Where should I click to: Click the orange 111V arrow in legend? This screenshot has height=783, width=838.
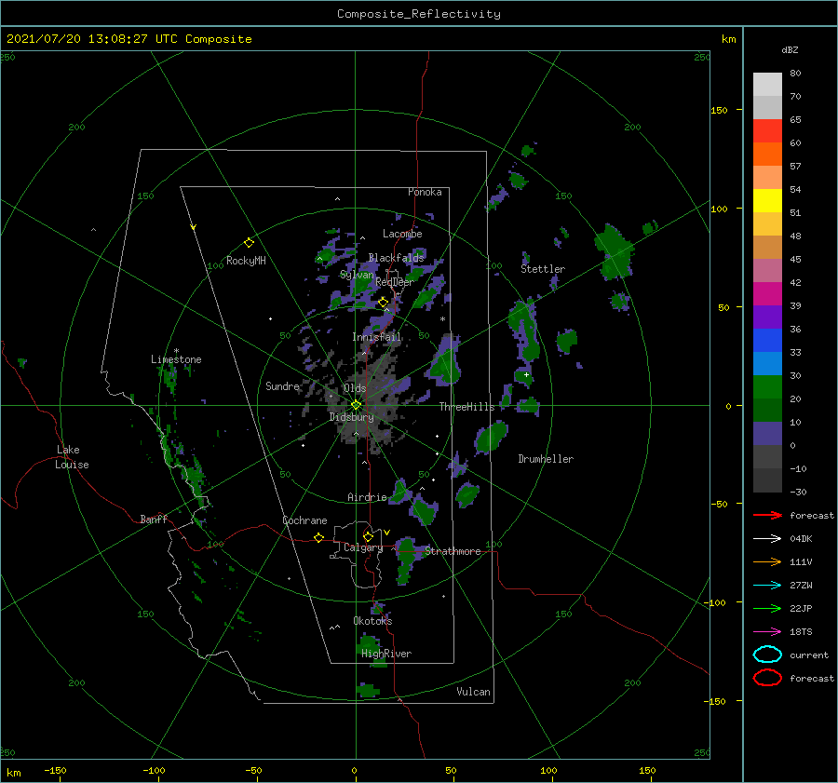(767, 561)
